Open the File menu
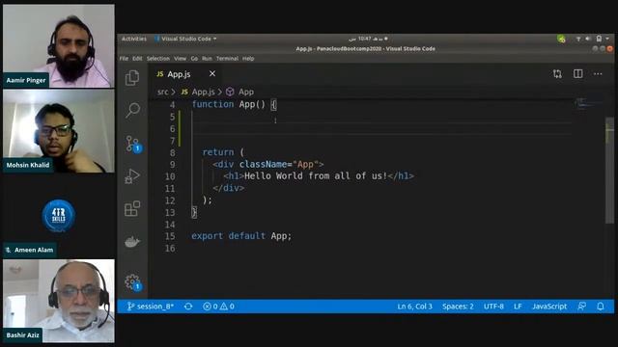The width and height of the screenshot is (618, 347). [x=124, y=58]
